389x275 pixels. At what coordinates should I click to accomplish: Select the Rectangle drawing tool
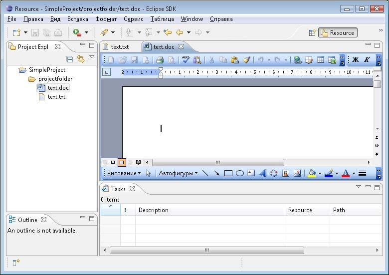(228, 173)
